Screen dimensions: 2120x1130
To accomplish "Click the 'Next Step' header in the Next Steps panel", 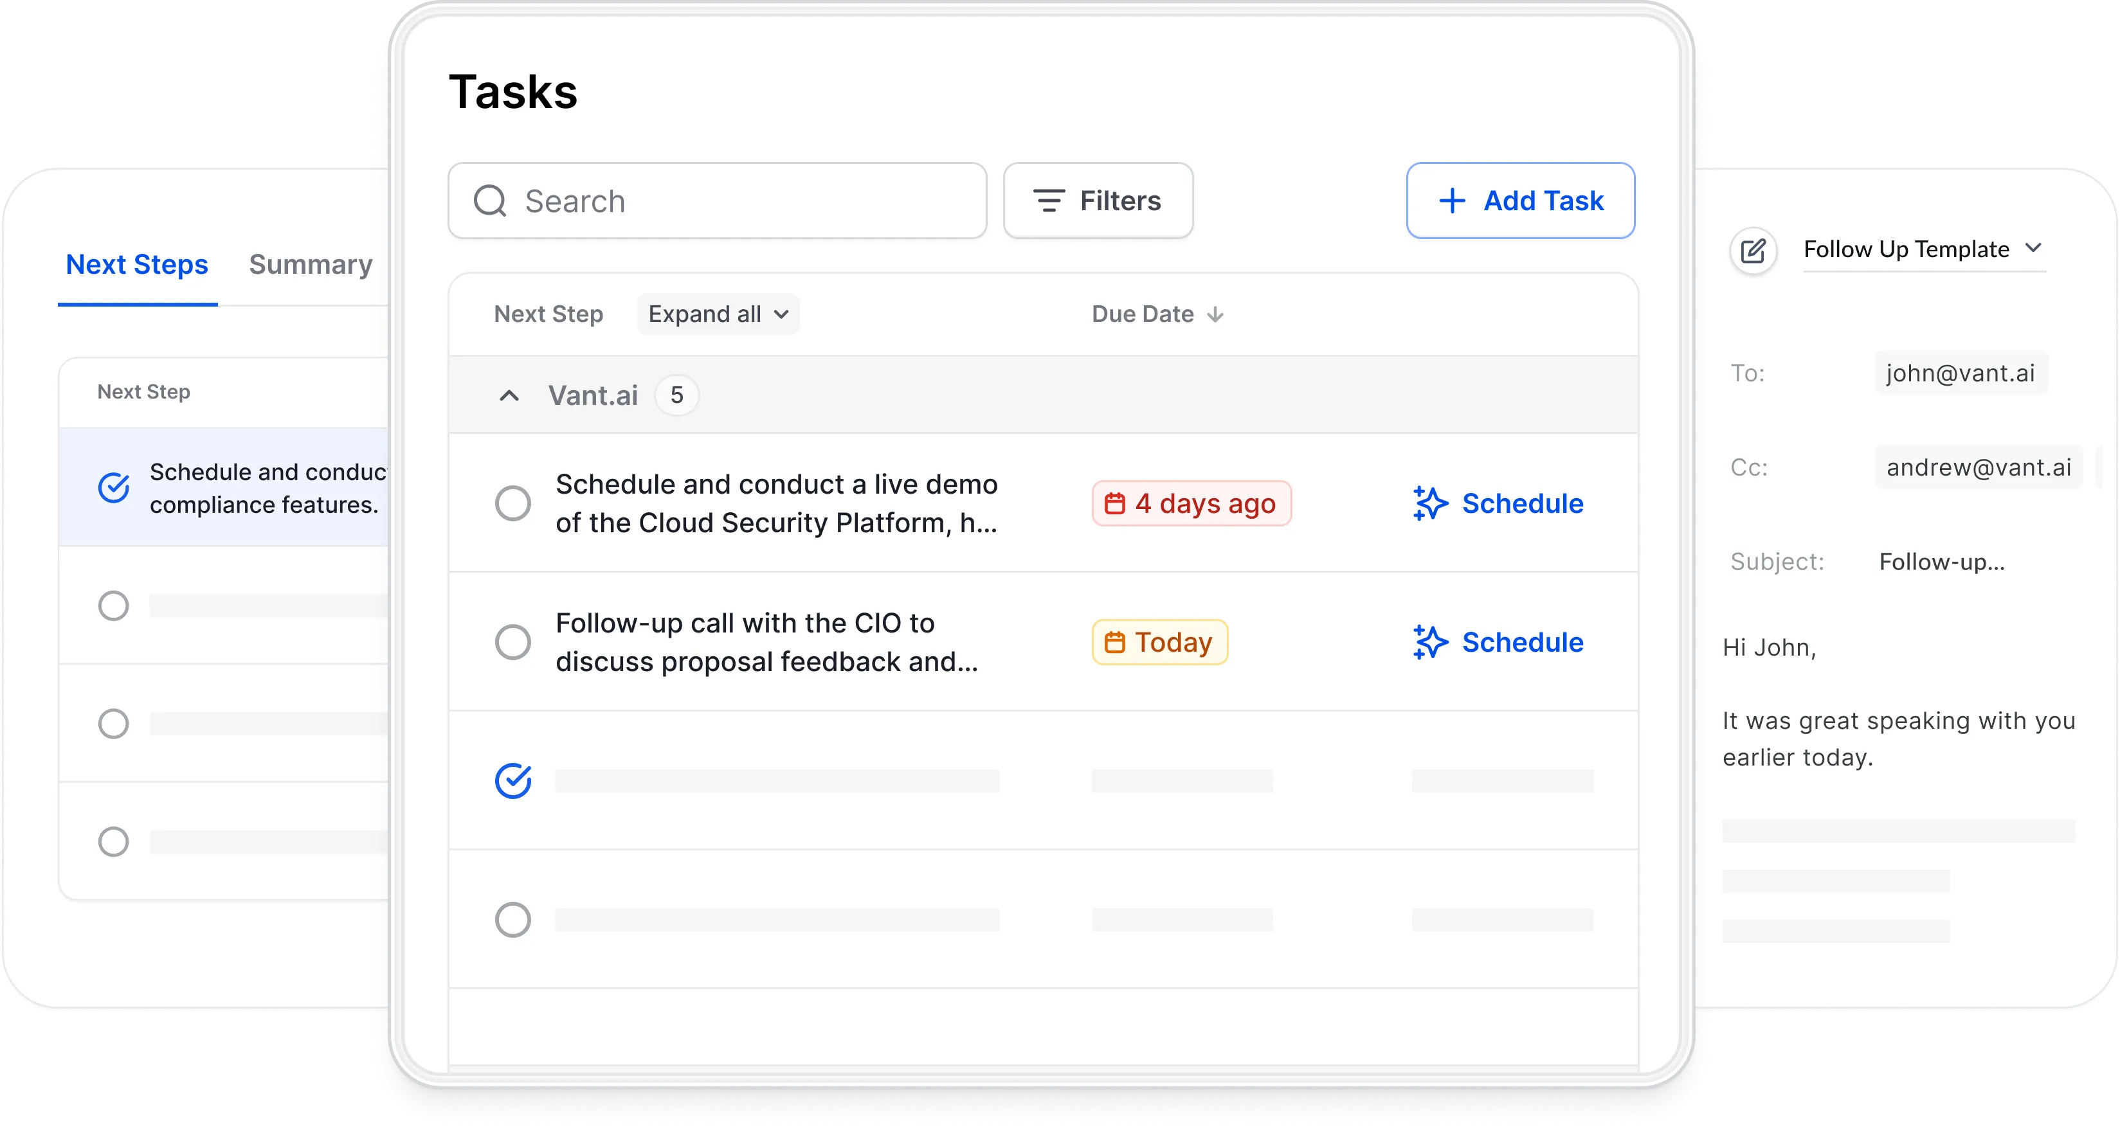I will point(143,392).
